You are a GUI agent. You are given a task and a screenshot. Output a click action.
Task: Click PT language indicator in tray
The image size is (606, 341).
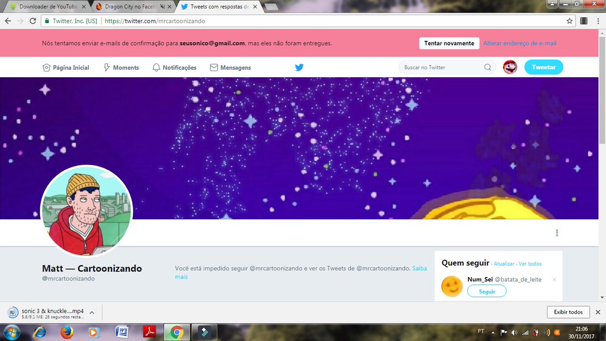[480, 331]
